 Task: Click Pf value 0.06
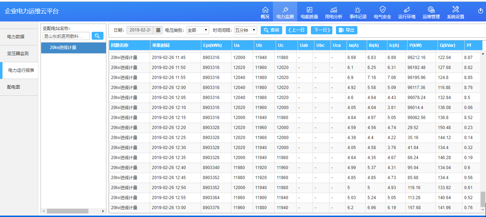(x=468, y=108)
